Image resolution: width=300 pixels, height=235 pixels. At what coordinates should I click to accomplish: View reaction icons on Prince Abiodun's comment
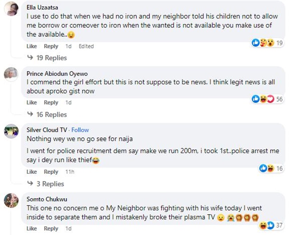[264, 99]
